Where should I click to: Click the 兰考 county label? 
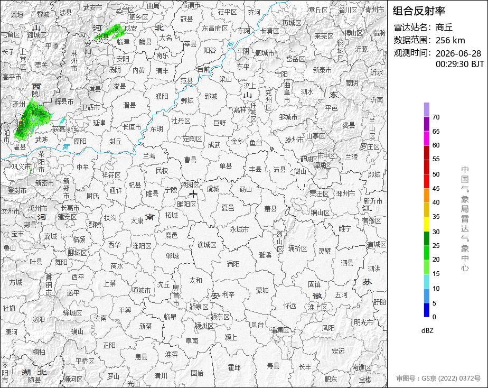click(x=149, y=156)
